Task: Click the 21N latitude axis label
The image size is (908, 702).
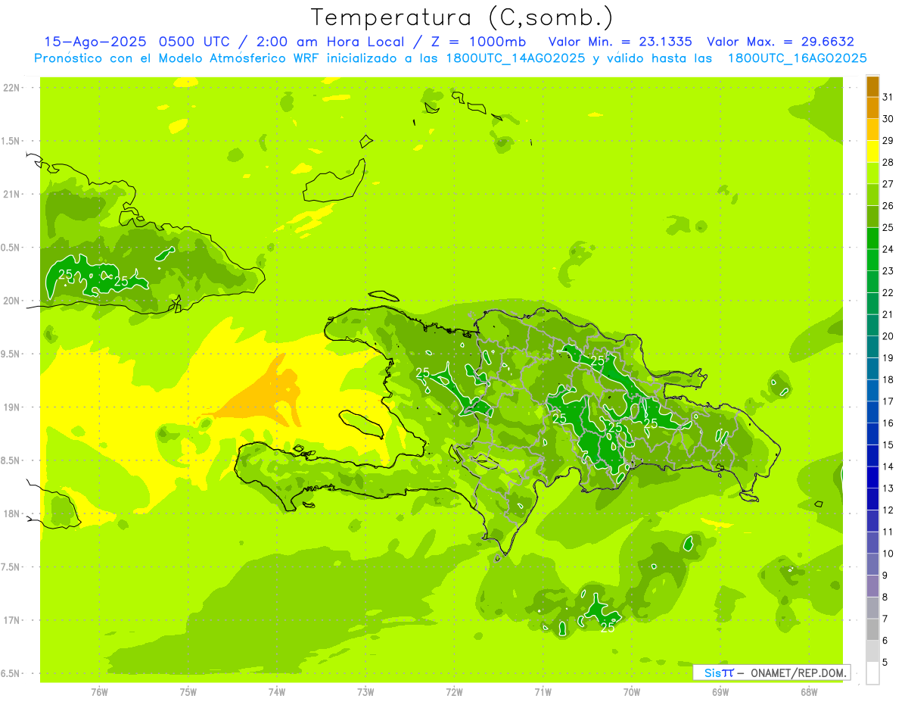Action: pos(13,195)
